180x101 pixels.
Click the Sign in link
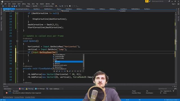[x=174, y=4]
